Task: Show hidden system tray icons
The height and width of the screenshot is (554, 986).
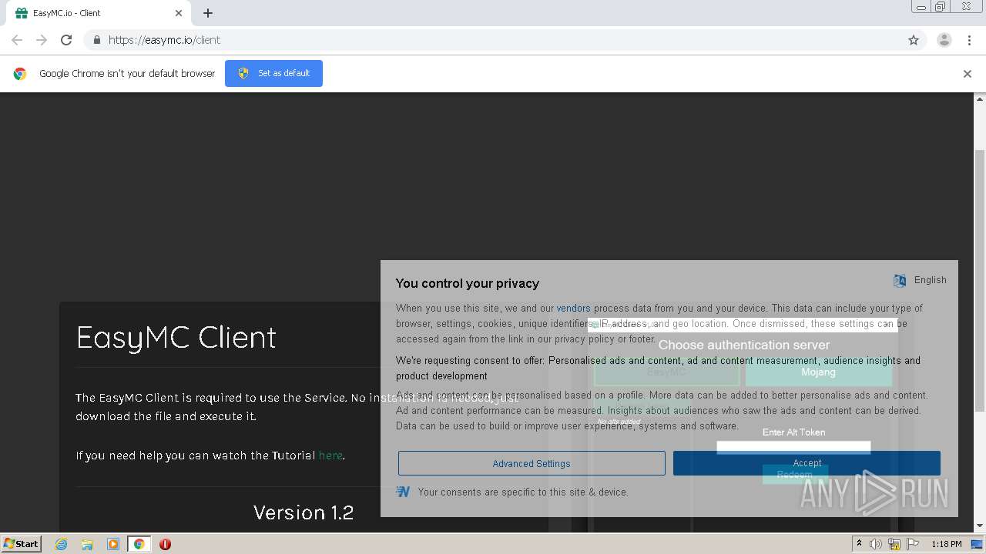Action: 859,544
